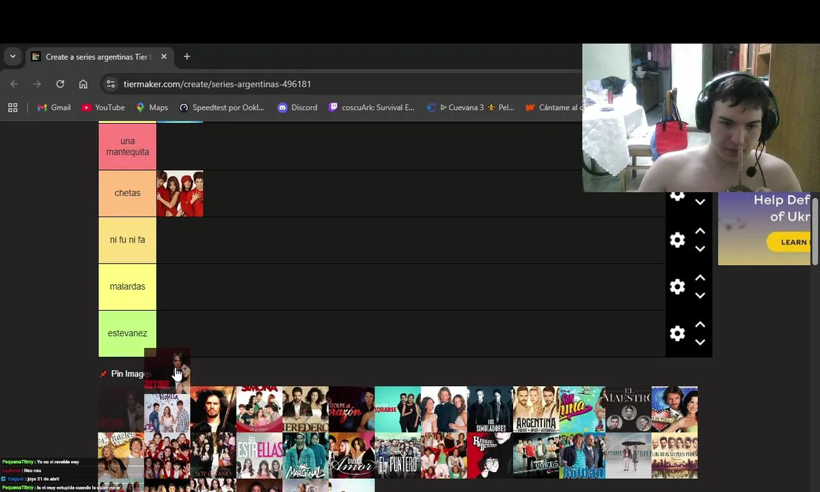Move estevanez row down
The image size is (820, 492).
click(700, 342)
